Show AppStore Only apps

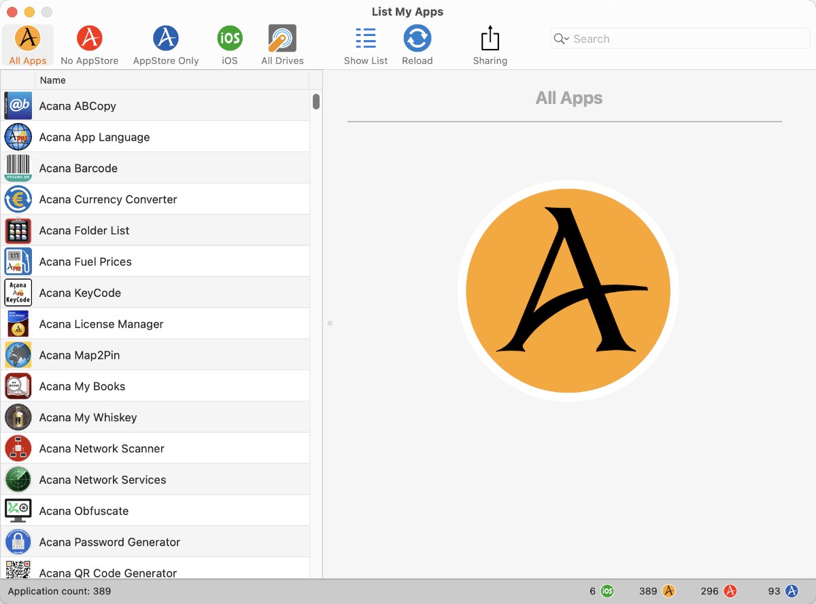coord(166,45)
